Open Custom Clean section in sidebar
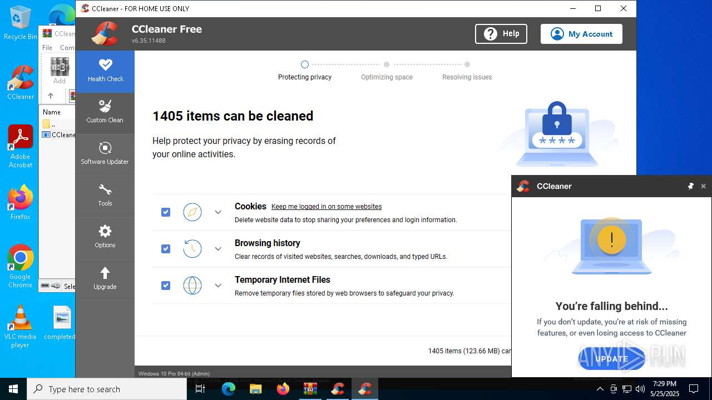The width and height of the screenshot is (712, 400). point(105,113)
